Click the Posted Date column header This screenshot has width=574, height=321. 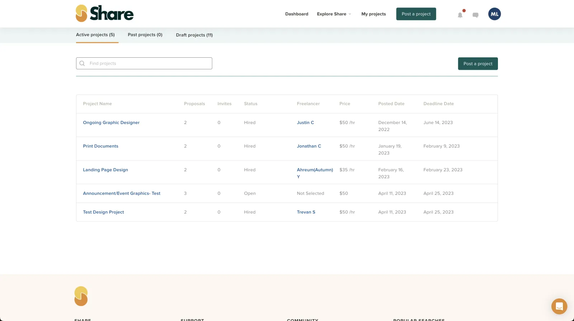(391, 104)
